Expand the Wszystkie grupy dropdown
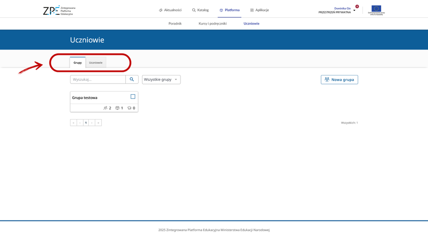This screenshot has width=428, height=241. pos(161,79)
